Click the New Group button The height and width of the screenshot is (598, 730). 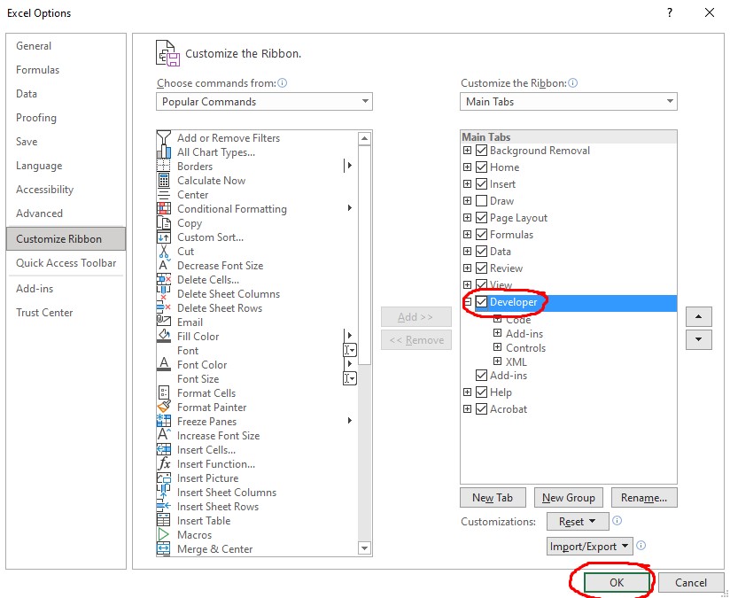pyautogui.click(x=569, y=498)
